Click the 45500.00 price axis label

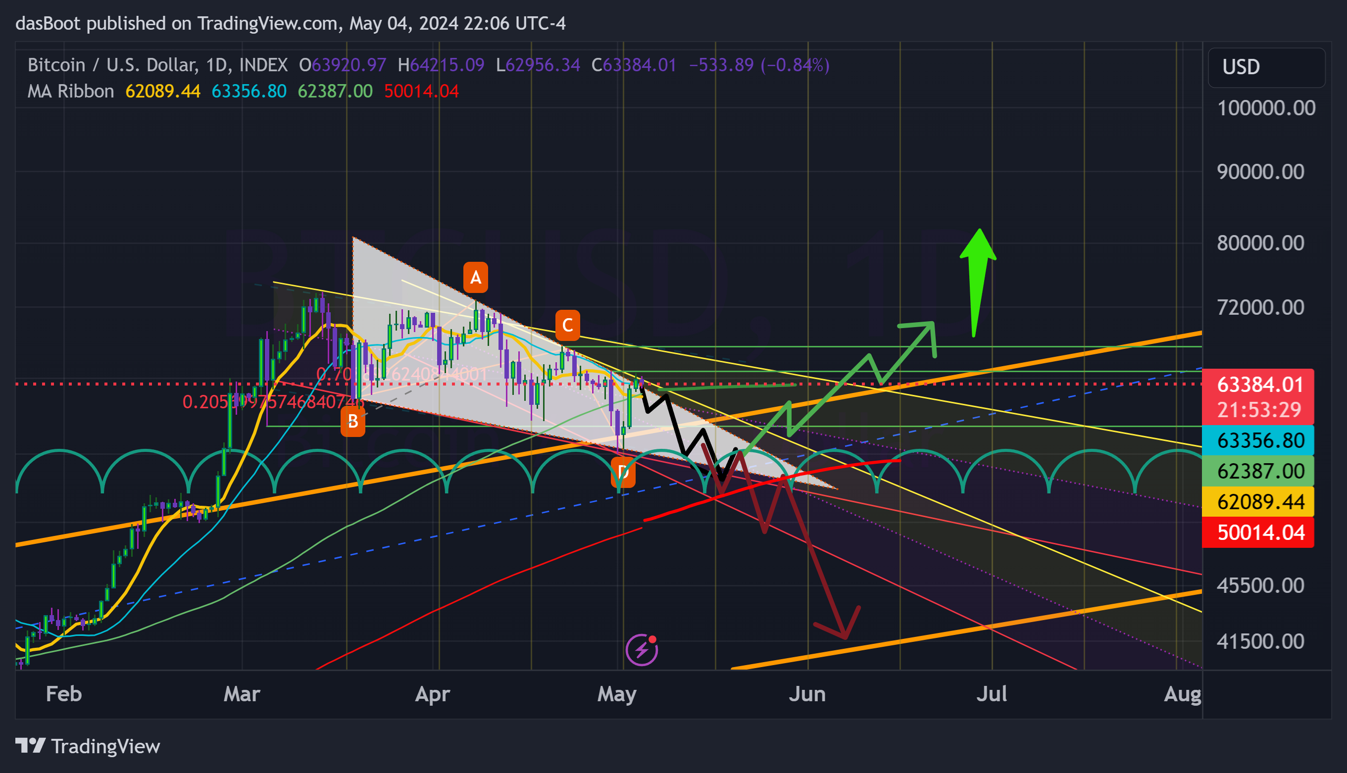point(1260,585)
